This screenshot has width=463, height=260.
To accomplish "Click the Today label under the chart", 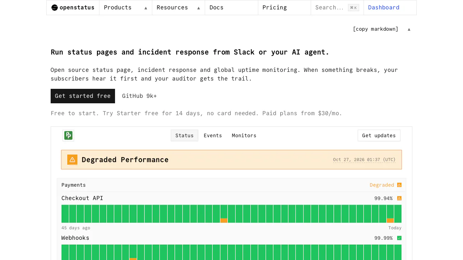I will (395, 228).
